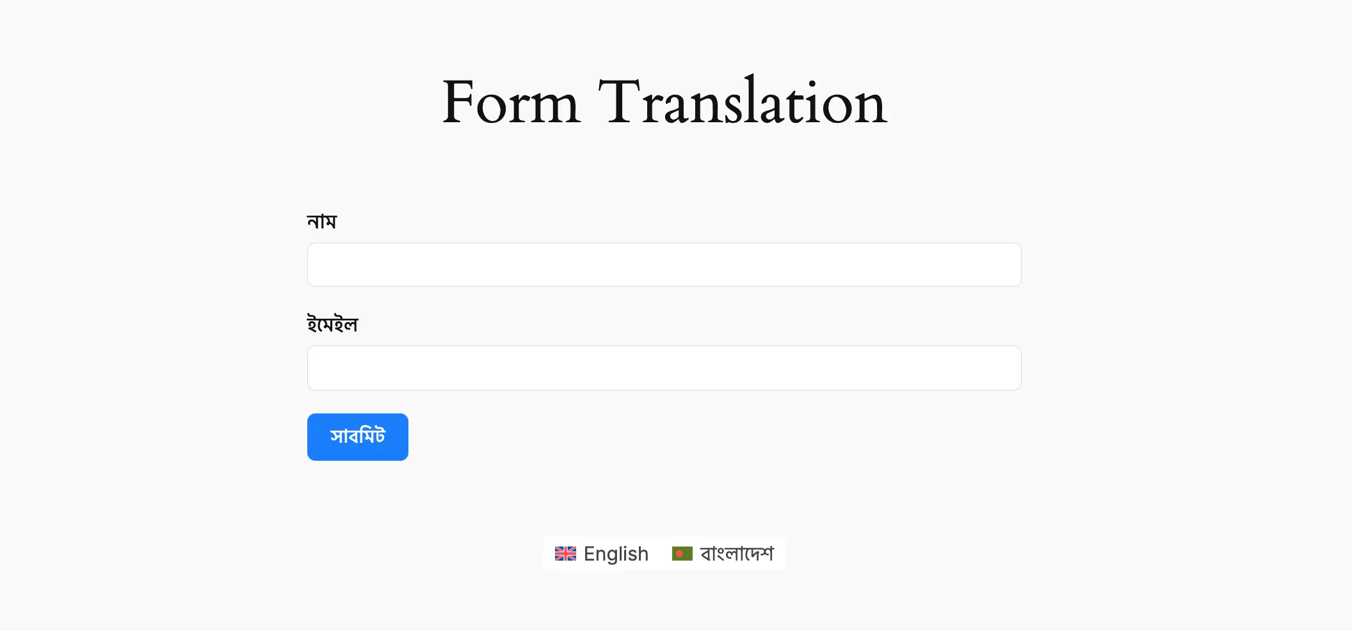Select the Union Jack language flag
Screen dimensions: 1352x631
point(565,554)
